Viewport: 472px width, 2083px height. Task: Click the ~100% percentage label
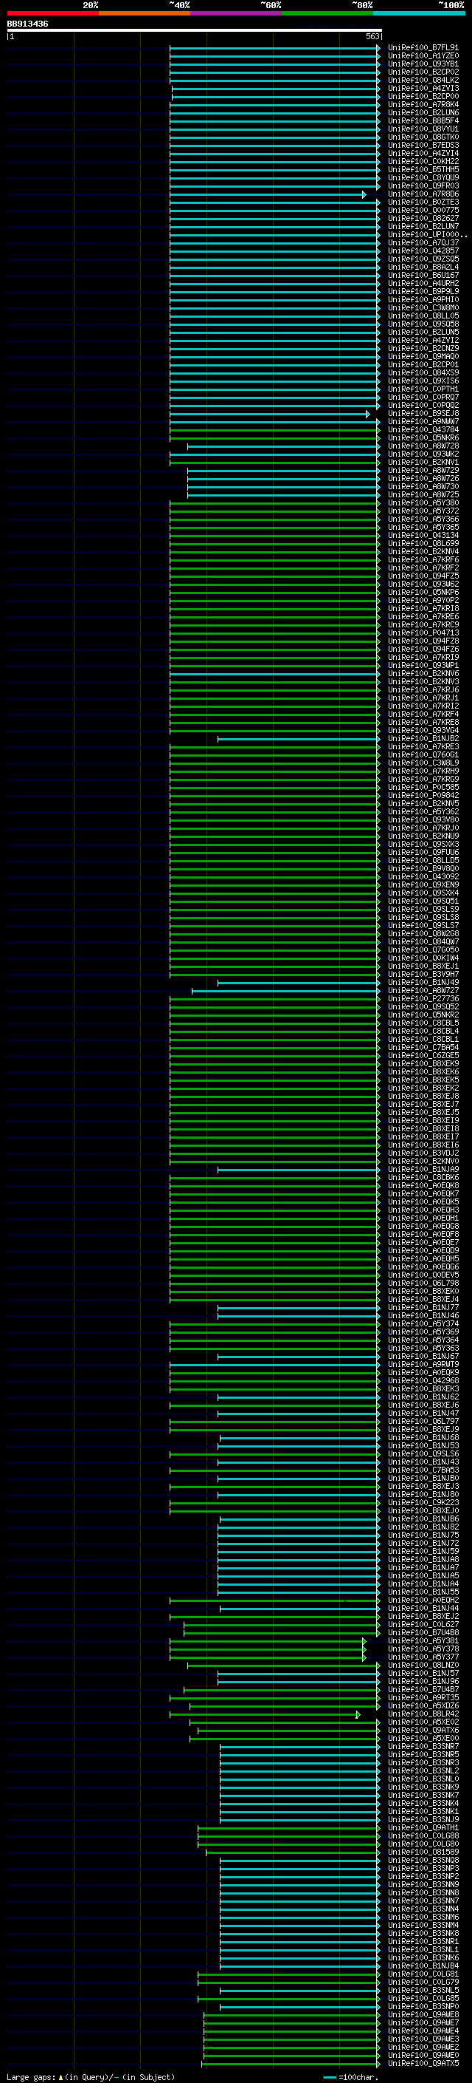pyautogui.click(x=451, y=5)
